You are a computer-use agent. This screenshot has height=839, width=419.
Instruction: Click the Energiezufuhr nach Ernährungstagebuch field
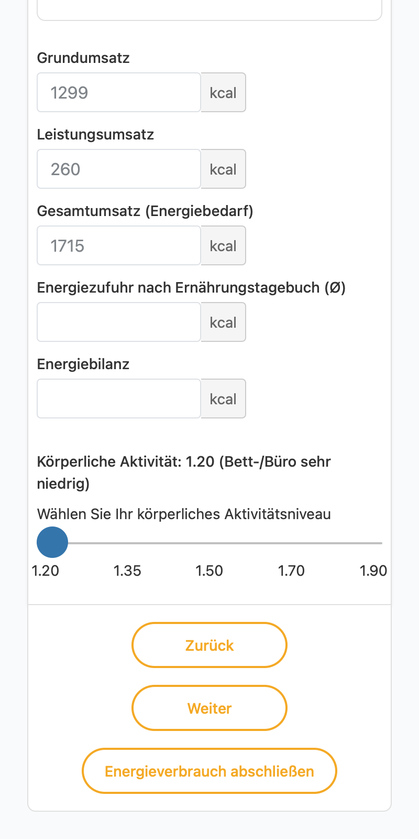tap(119, 322)
